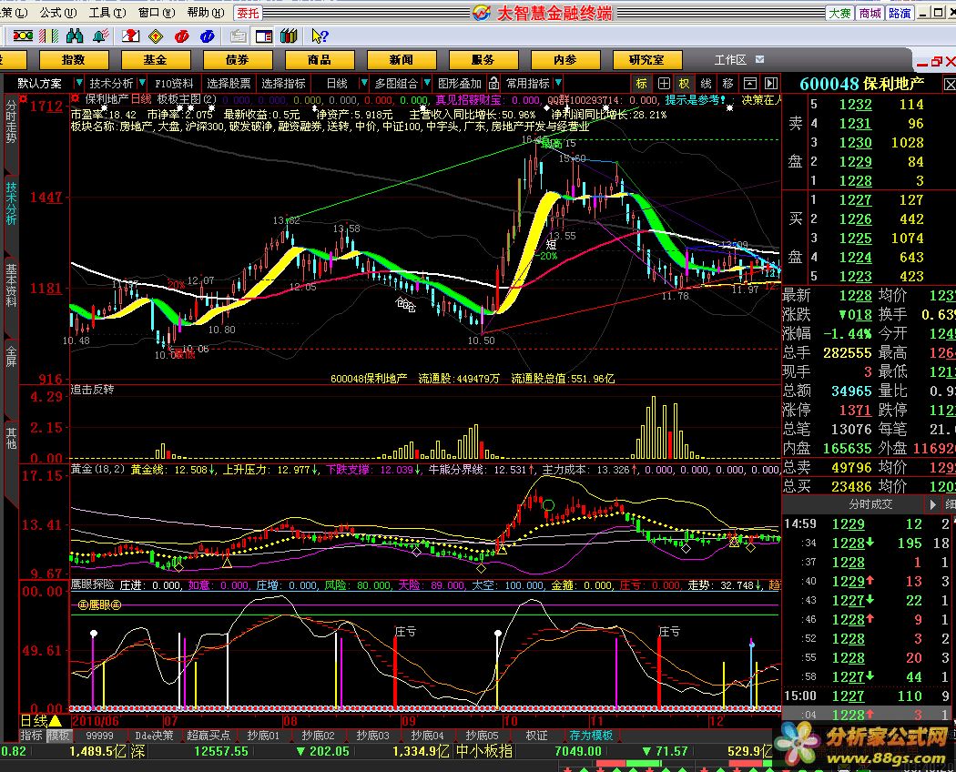956x772 pixels.
Task: Open the 公式(U) menu
Action: [x=58, y=13]
